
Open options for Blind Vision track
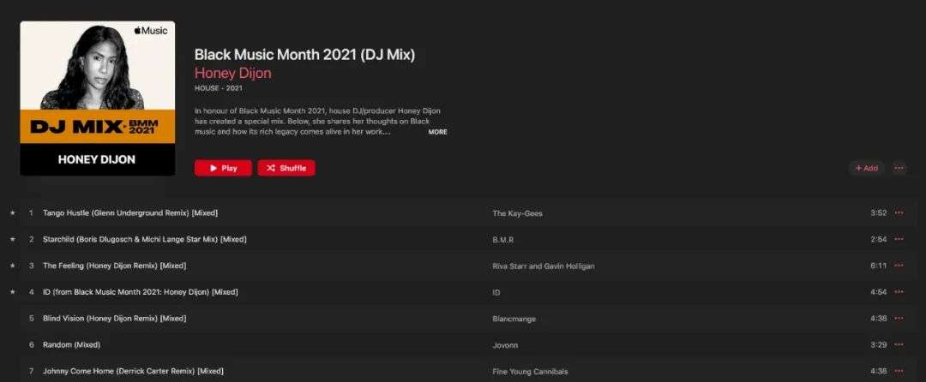click(x=899, y=319)
